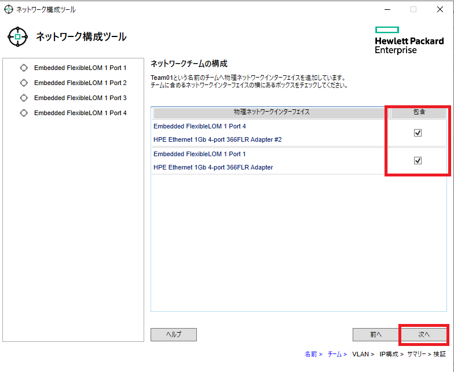This screenshot has height=372, width=454.
Task: Select the HPE 366FLR Adapter #2 row
Action: [217, 139]
